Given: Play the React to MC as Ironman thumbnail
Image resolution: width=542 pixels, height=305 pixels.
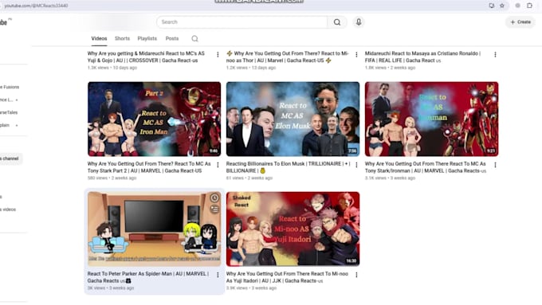Looking at the screenshot, I should coord(431,119).
